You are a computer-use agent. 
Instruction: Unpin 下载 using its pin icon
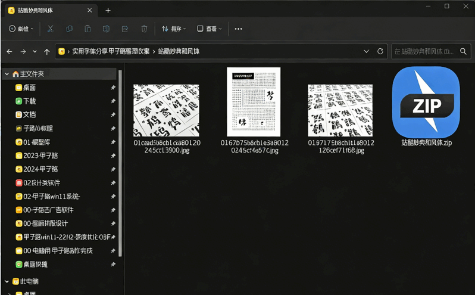tap(113, 101)
